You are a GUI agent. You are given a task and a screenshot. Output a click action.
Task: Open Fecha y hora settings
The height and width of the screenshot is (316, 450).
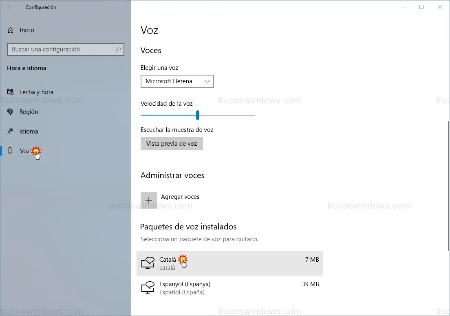click(36, 92)
